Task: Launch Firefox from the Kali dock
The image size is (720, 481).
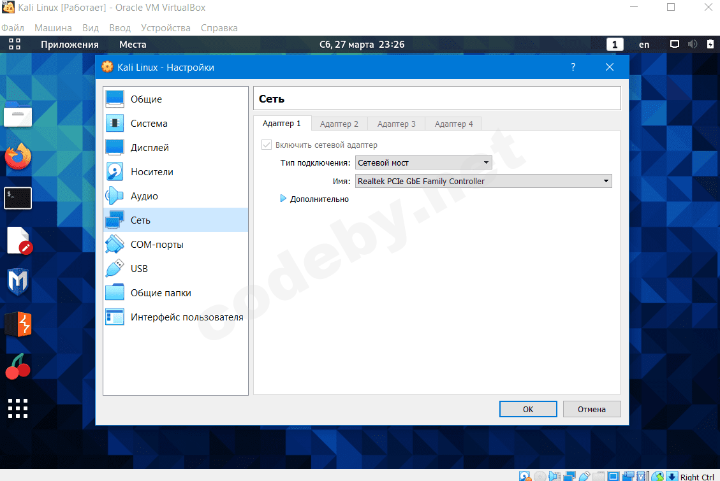Action: (x=18, y=156)
